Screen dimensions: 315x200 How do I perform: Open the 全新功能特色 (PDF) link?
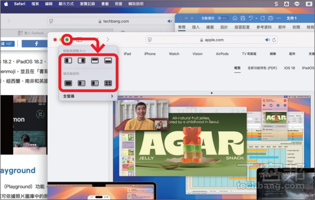point(262,68)
